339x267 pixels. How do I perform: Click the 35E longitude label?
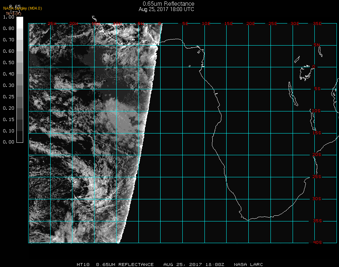(317, 23)
